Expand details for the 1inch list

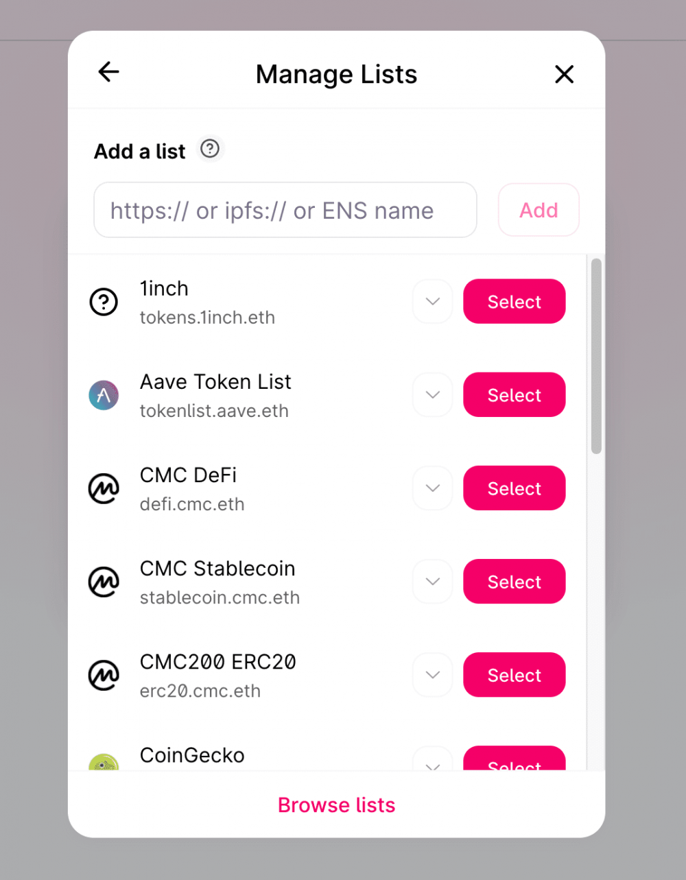(x=432, y=301)
